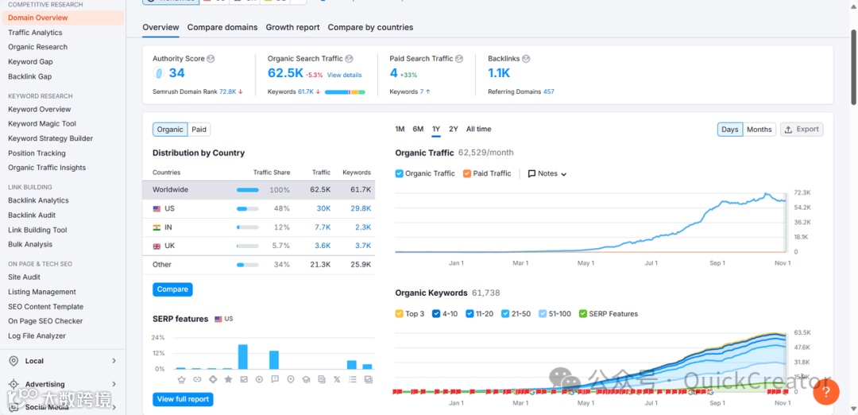
Task: Toggle the Top 3 keywords checkbox
Action: (400, 314)
